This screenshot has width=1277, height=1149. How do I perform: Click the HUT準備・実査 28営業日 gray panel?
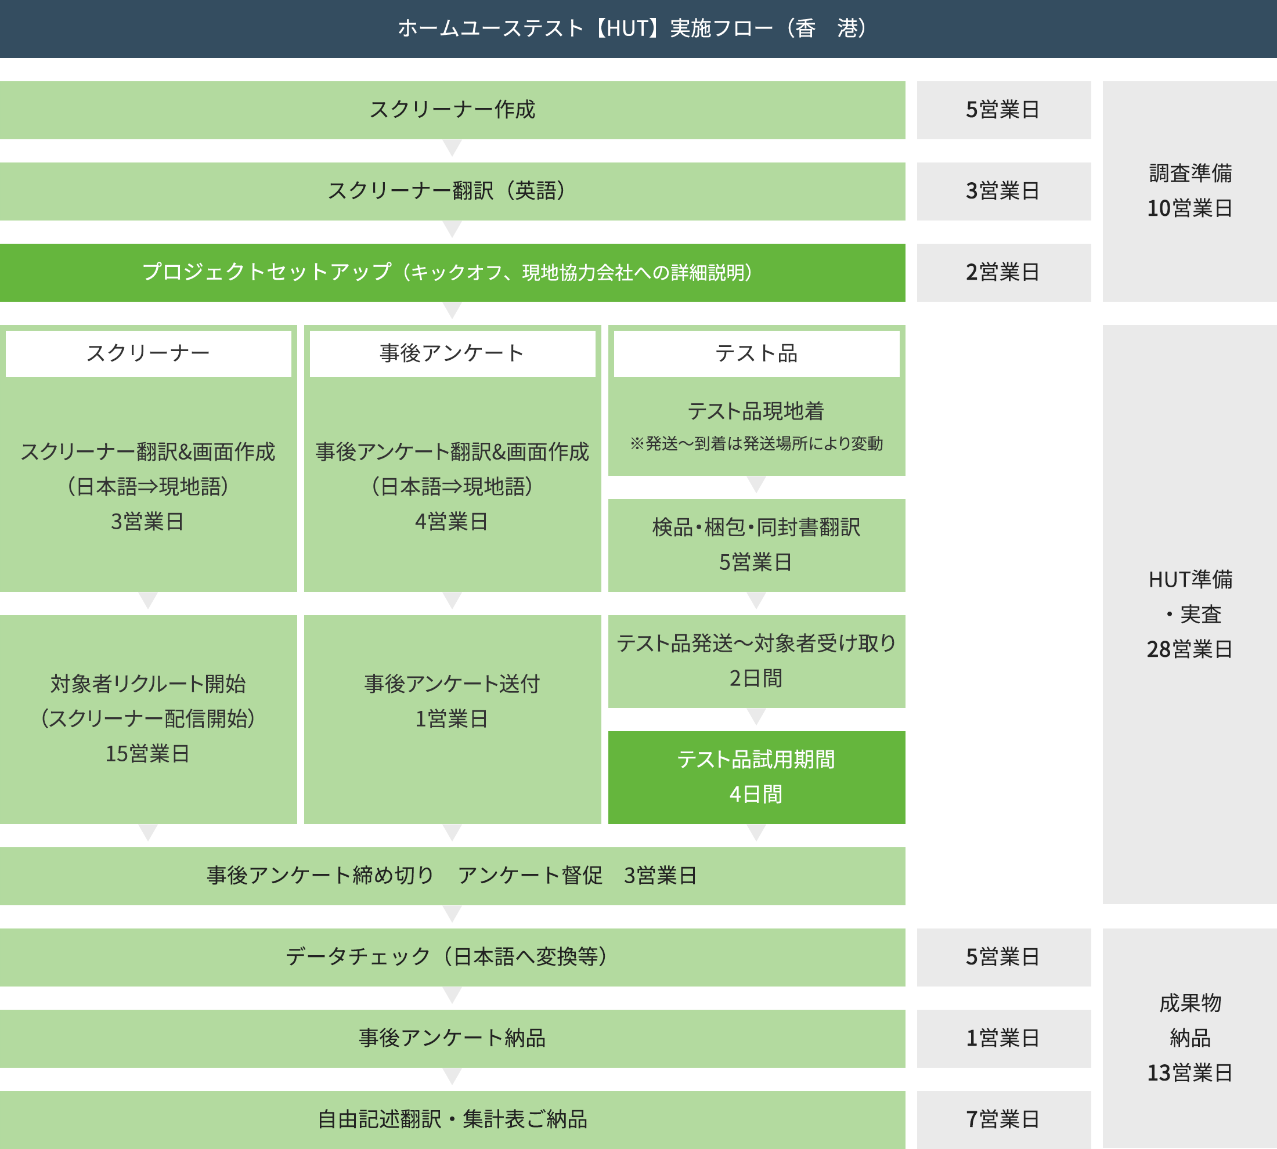1189,613
